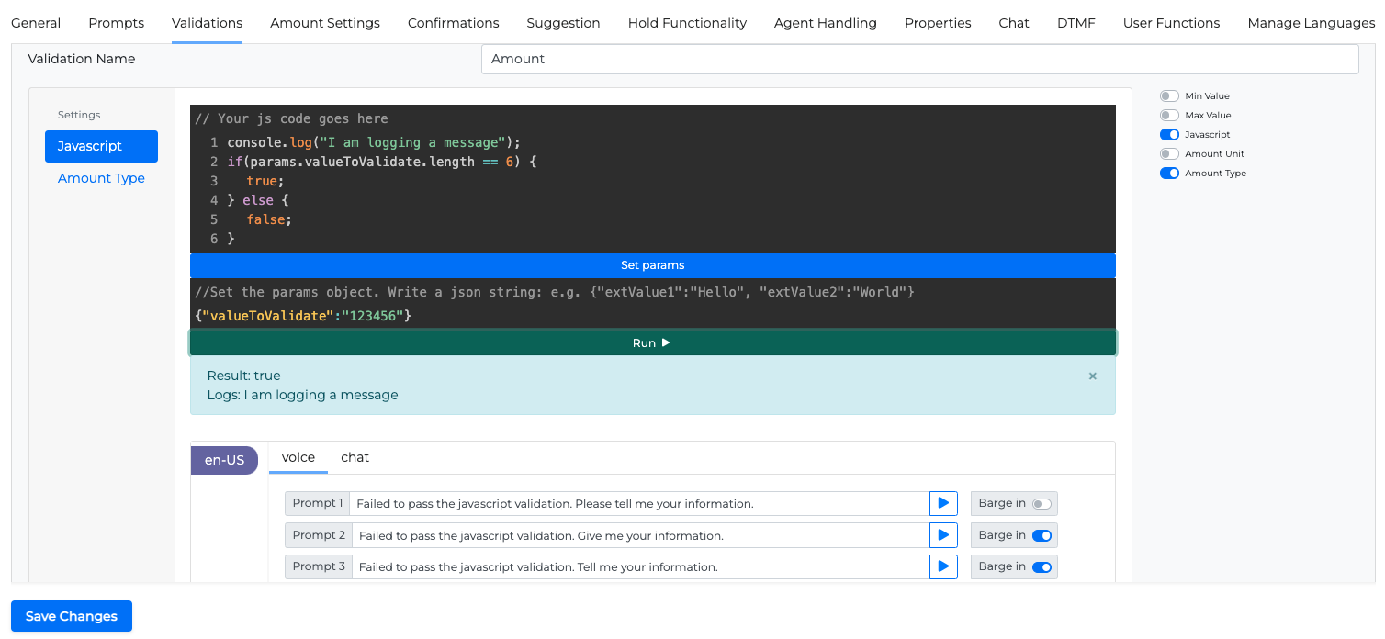The width and height of the screenshot is (1385, 639).
Task: Disable Barge in for Prompt 2
Action: pos(1042,535)
